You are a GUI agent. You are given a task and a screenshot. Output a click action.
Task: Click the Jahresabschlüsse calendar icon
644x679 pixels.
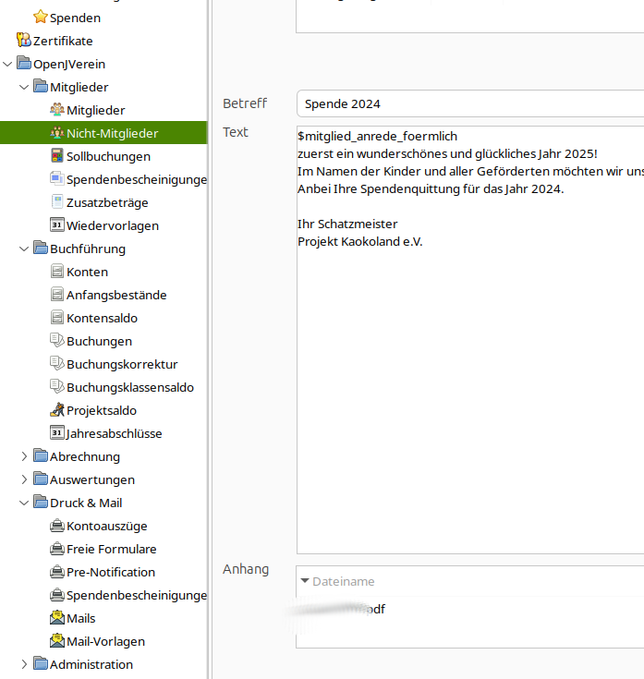coord(57,432)
